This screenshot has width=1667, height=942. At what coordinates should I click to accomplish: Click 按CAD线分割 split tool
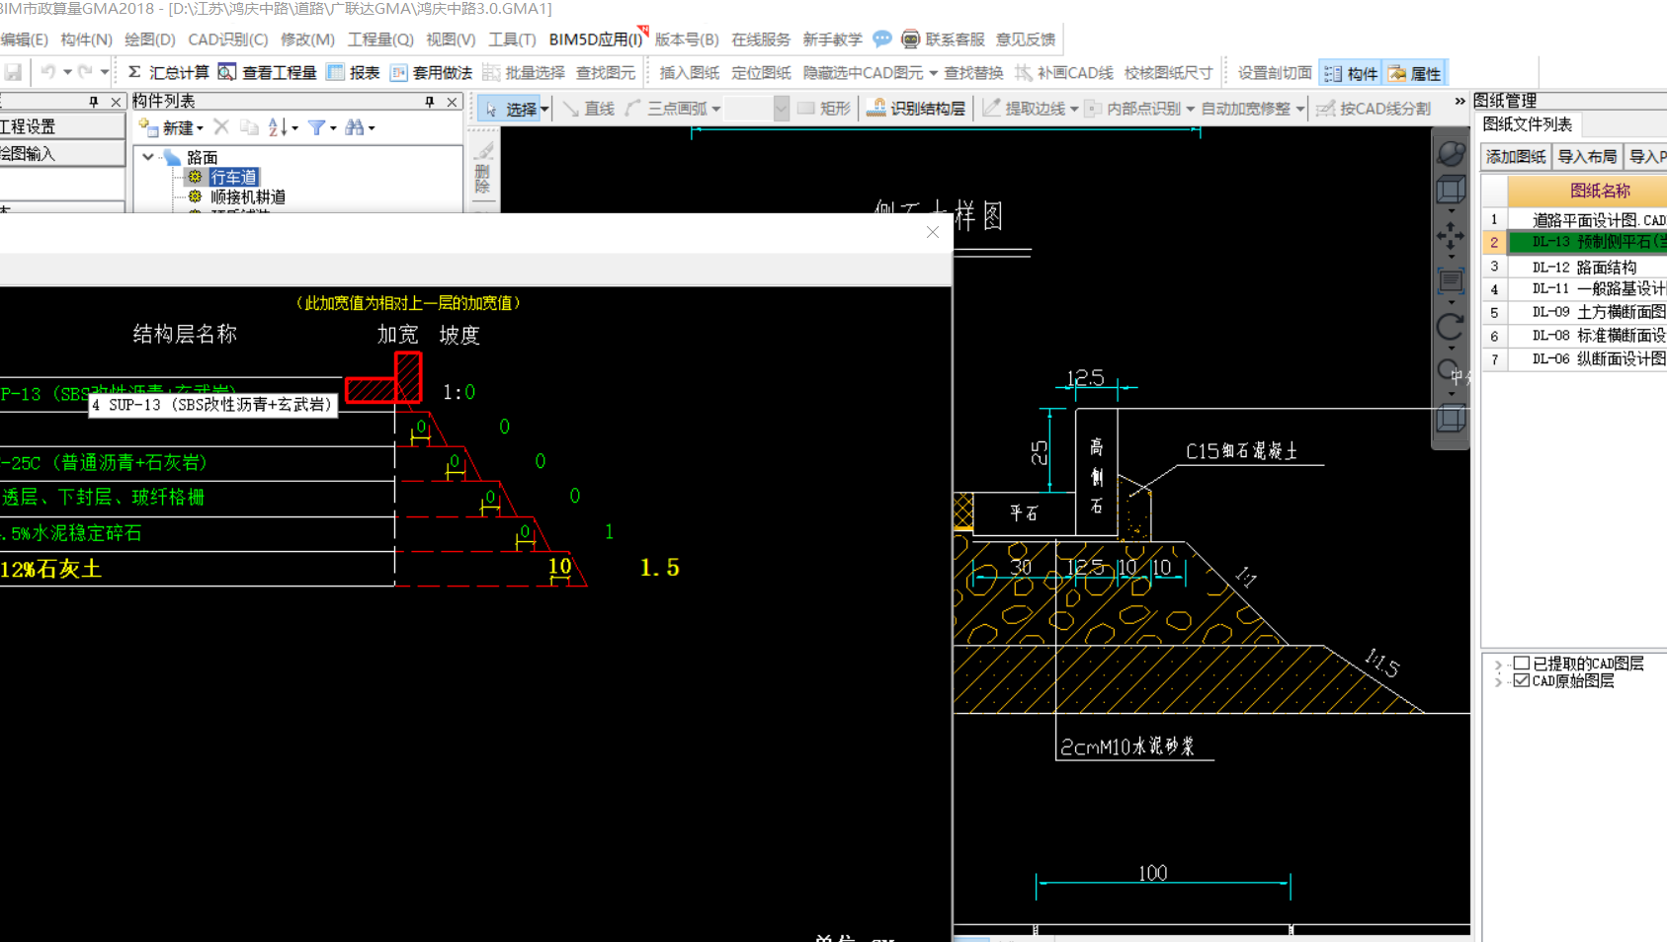(1374, 109)
